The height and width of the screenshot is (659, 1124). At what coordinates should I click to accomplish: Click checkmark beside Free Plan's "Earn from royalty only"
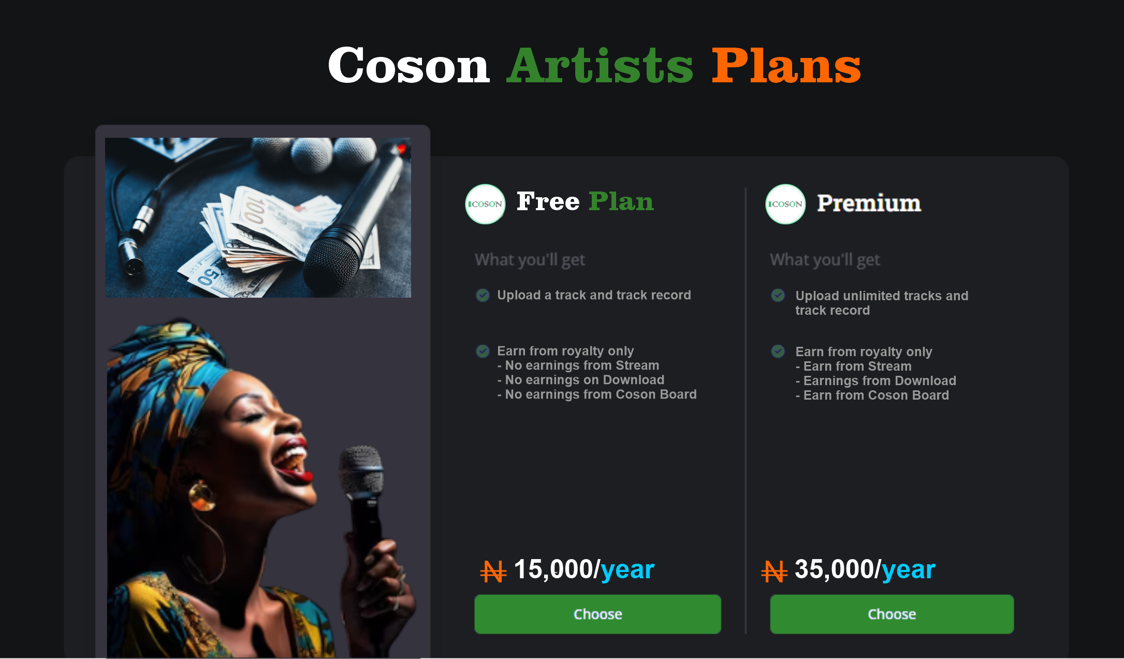483,352
